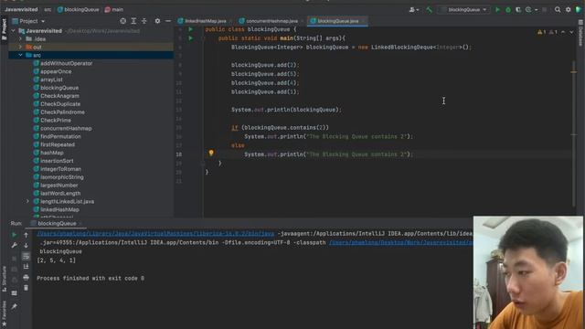Click the run gutter arrow beside main method

[191, 38]
